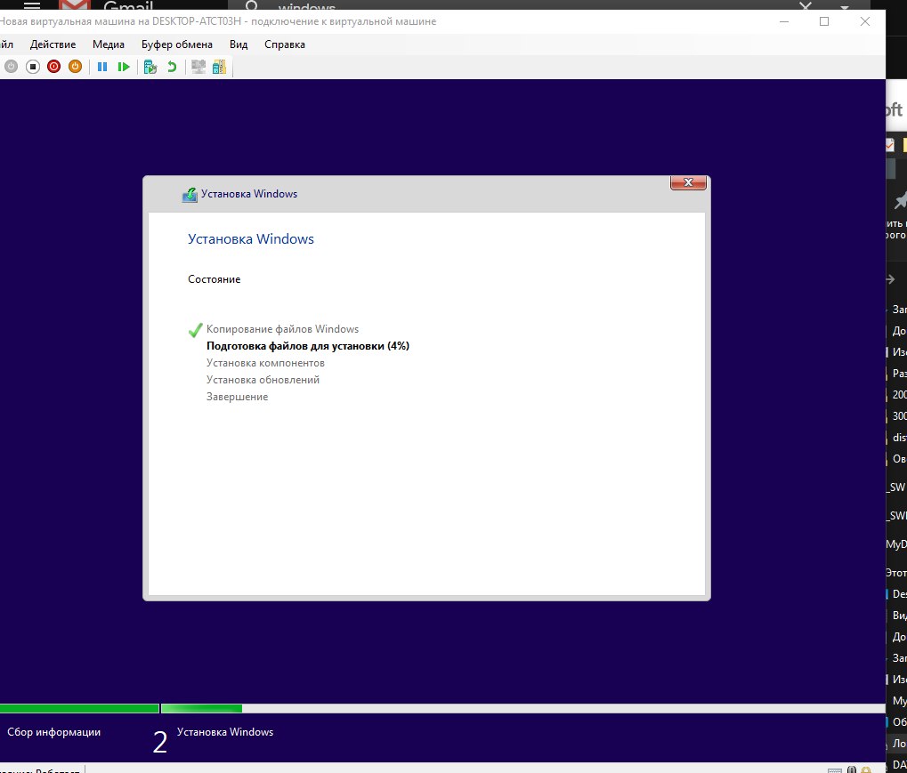Save VM state with orange power icon
Viewport: 907px width, 773px height.
(x=75, y=67)
